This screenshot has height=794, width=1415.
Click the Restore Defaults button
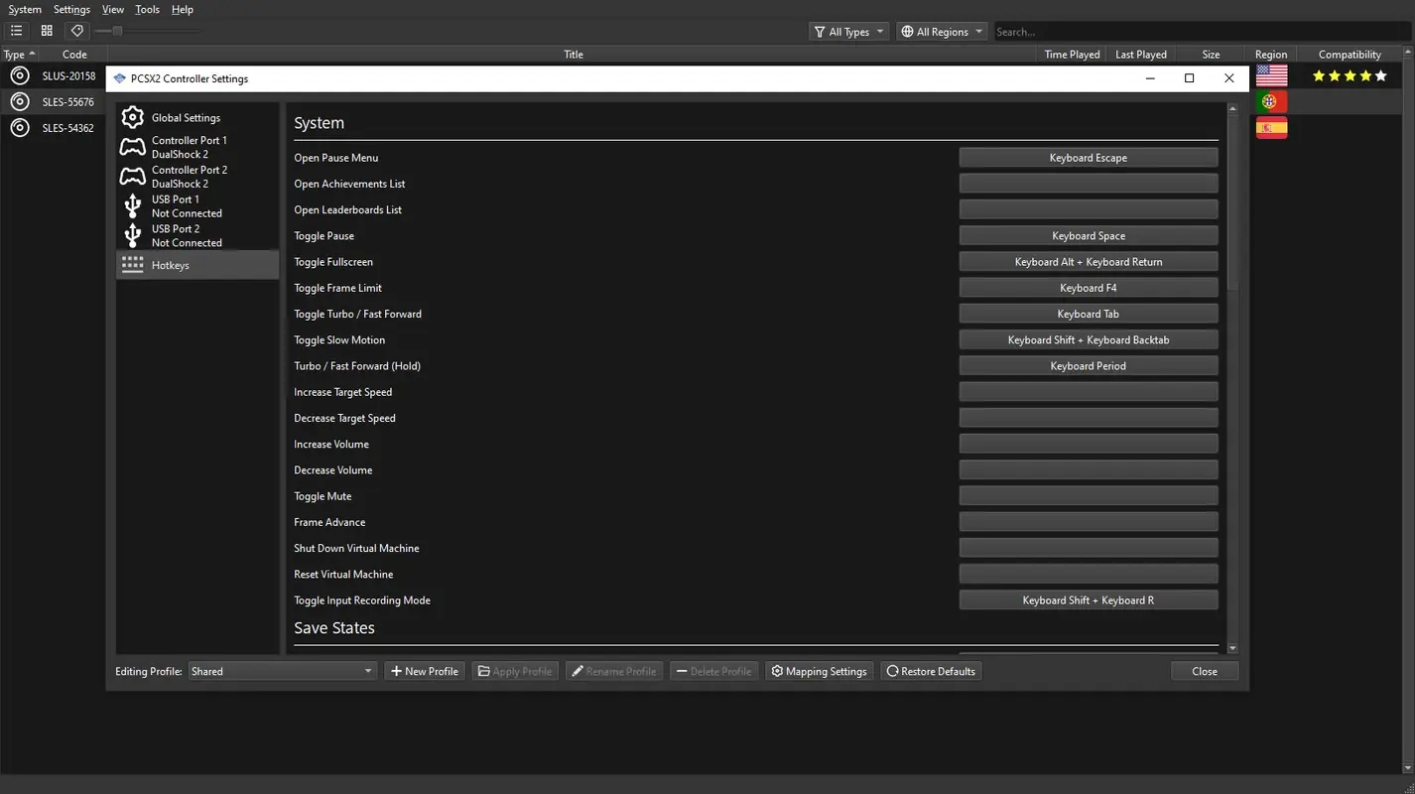931,671
